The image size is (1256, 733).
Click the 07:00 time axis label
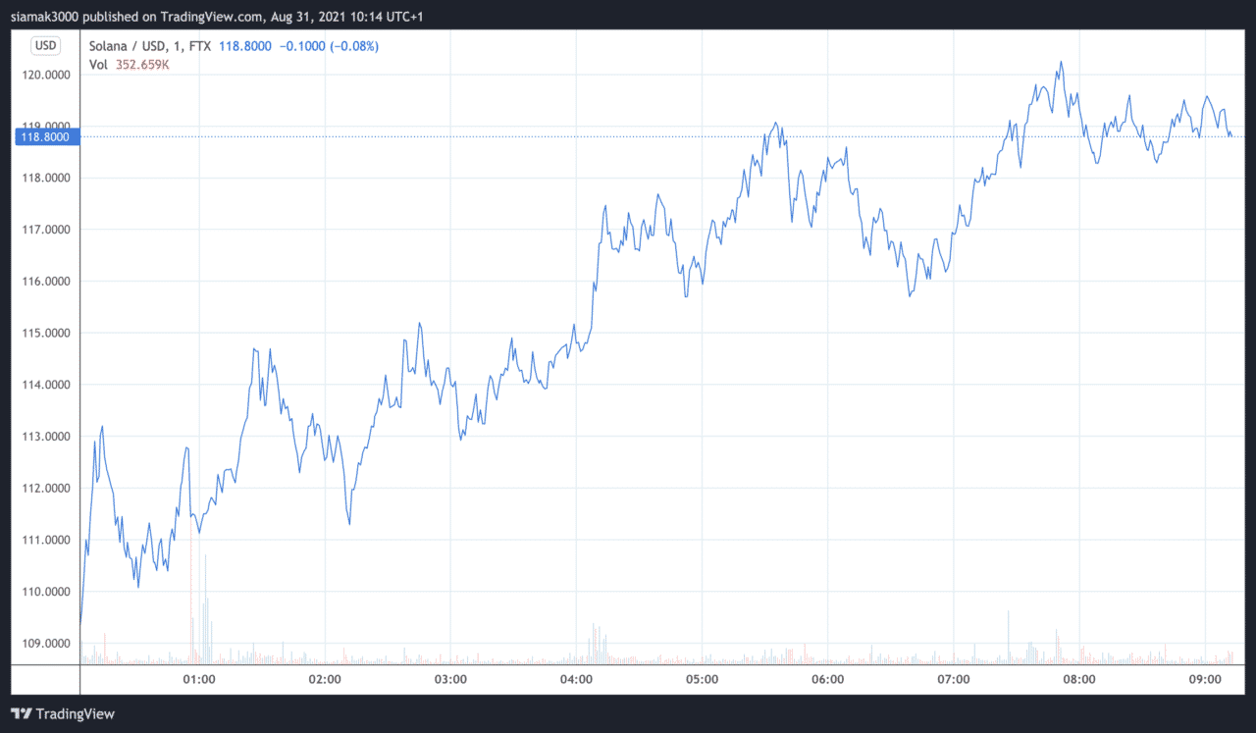[x=954, y=679]
